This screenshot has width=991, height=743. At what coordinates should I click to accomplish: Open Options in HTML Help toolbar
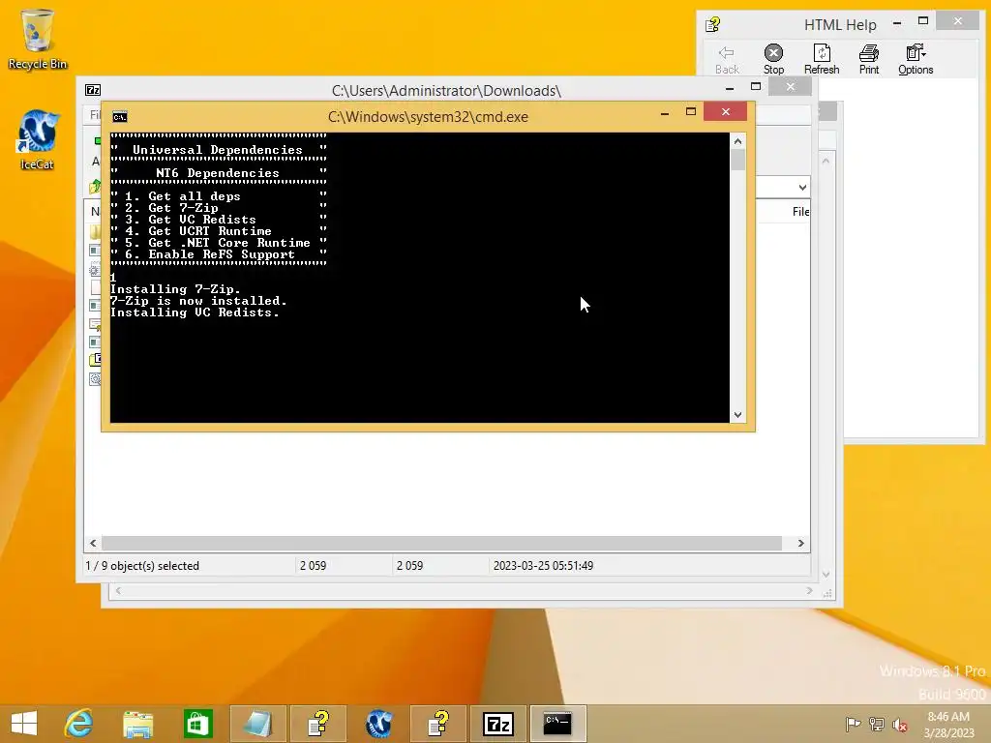tap(916, 60)
